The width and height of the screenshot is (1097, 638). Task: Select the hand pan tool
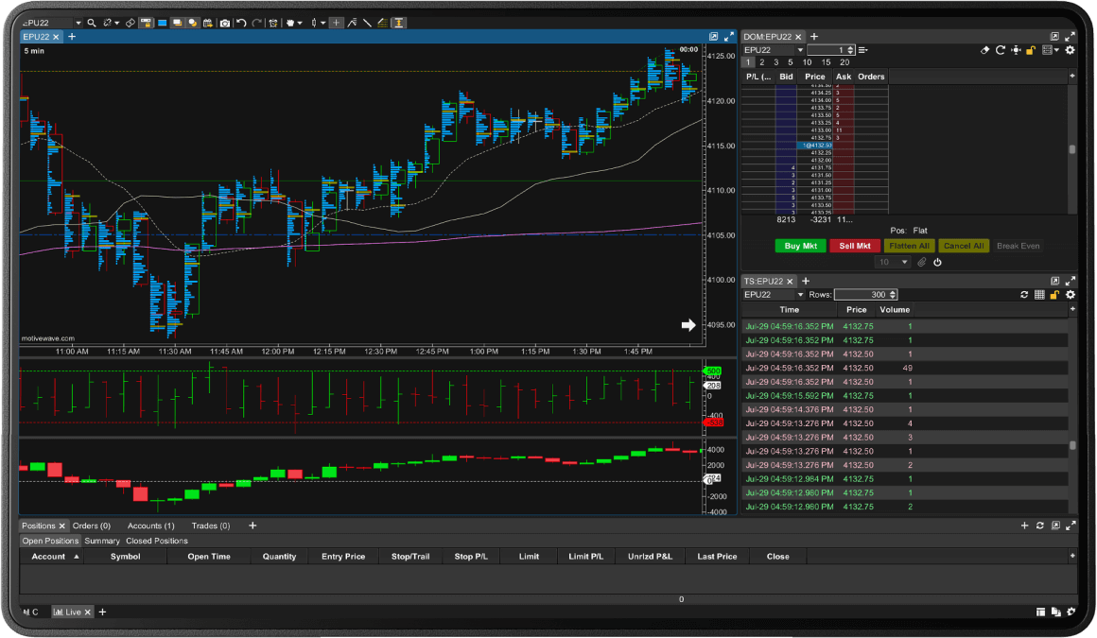(289, 23)
